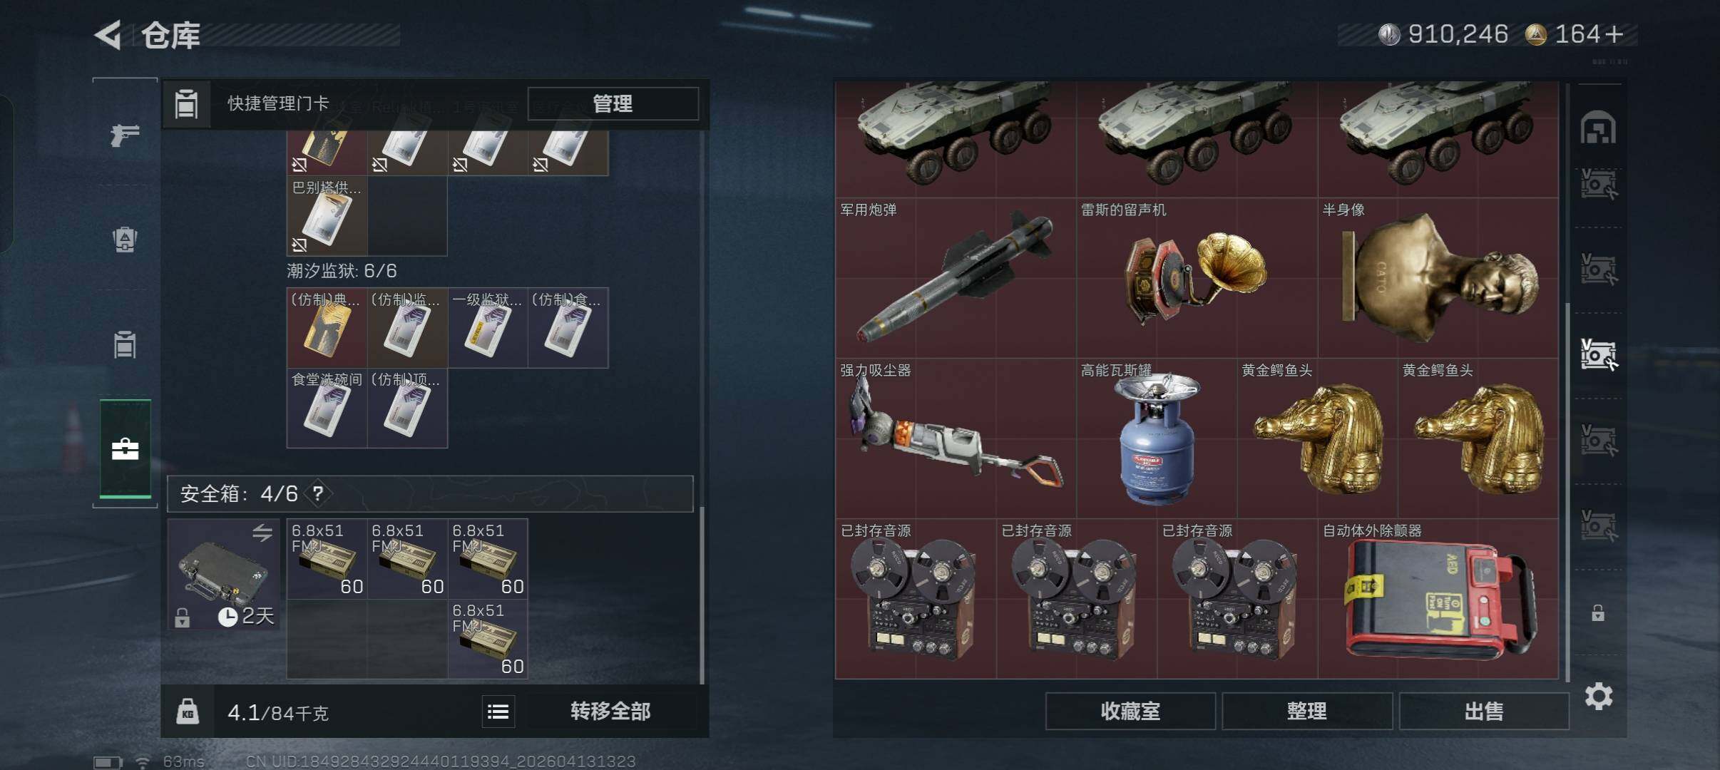
Task: Select the home storage icon at top right
Action: tap(1598, 128)
